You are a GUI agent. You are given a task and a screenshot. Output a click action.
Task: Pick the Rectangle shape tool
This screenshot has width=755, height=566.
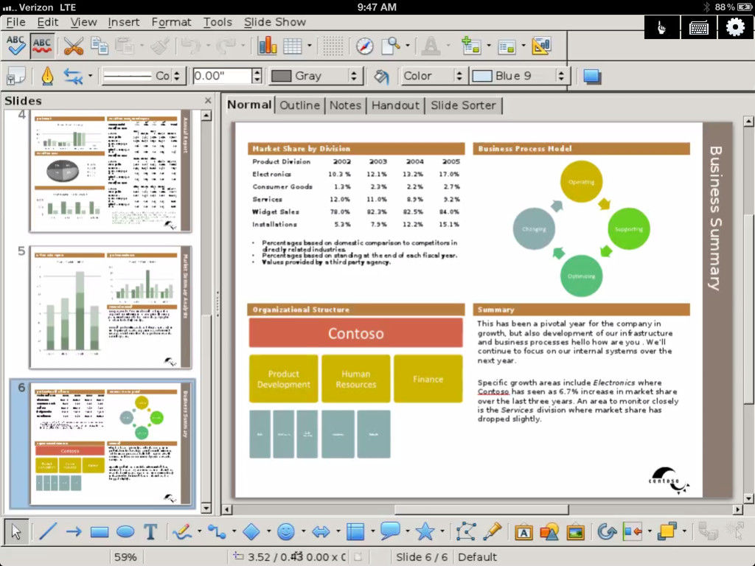[x=100, y=532]
